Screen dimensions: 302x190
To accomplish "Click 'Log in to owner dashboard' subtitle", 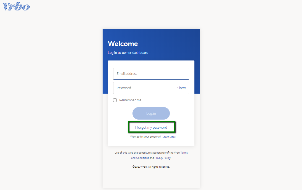I will point(128,52).
